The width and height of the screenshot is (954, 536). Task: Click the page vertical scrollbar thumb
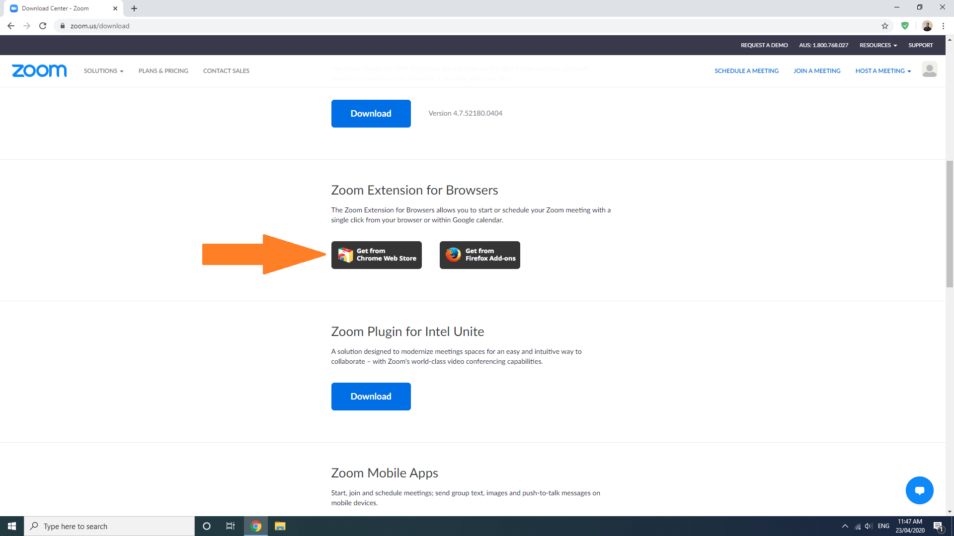click(950, 224)
